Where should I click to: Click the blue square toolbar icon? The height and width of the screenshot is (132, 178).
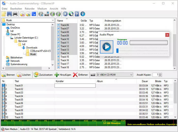[34, 14]
